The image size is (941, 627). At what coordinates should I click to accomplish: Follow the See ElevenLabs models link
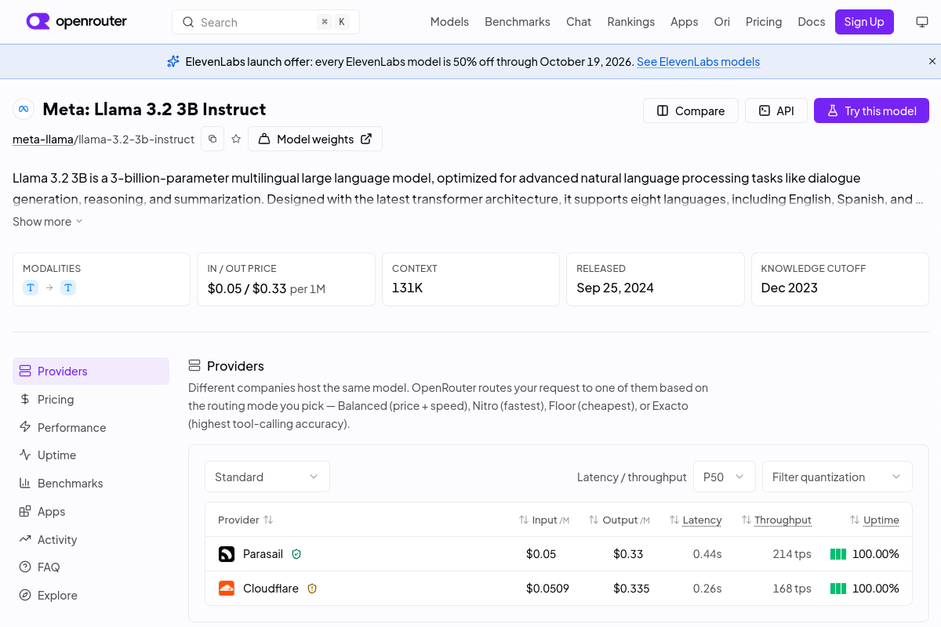pos(698,62)
